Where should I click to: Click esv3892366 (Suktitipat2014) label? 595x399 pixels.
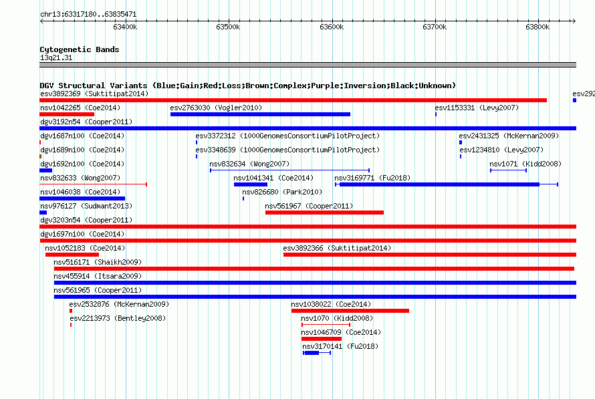[x=337, y=248]
